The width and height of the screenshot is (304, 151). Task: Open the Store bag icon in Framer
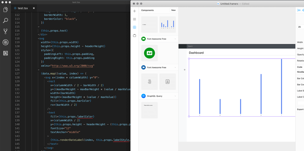tap(134, 36)
